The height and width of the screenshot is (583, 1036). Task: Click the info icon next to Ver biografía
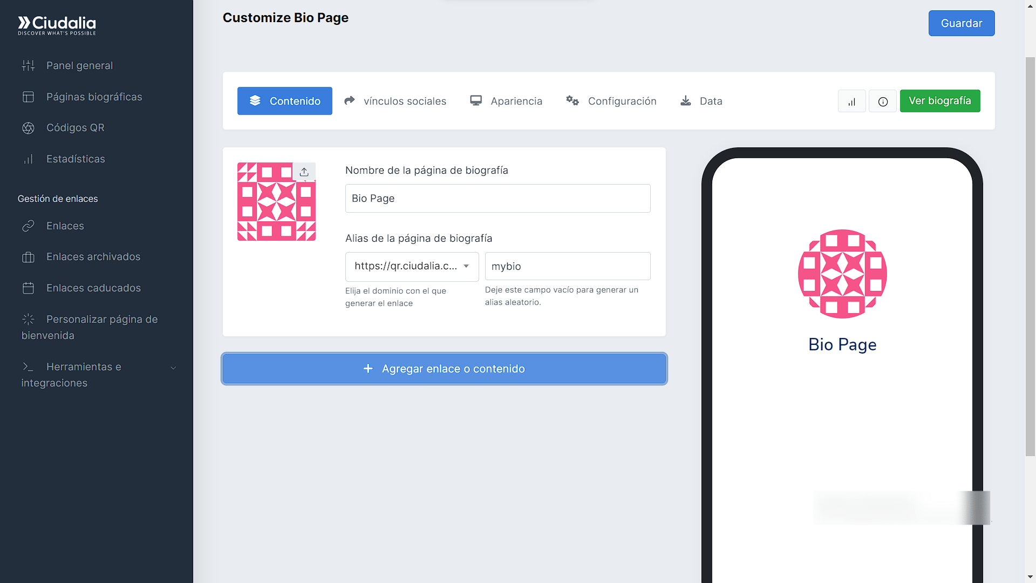tap(883, 101)
